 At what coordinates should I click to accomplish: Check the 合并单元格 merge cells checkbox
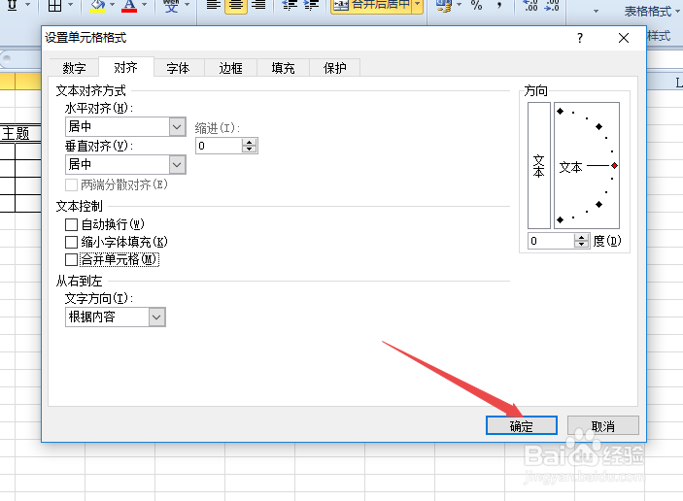click(72, 260)
